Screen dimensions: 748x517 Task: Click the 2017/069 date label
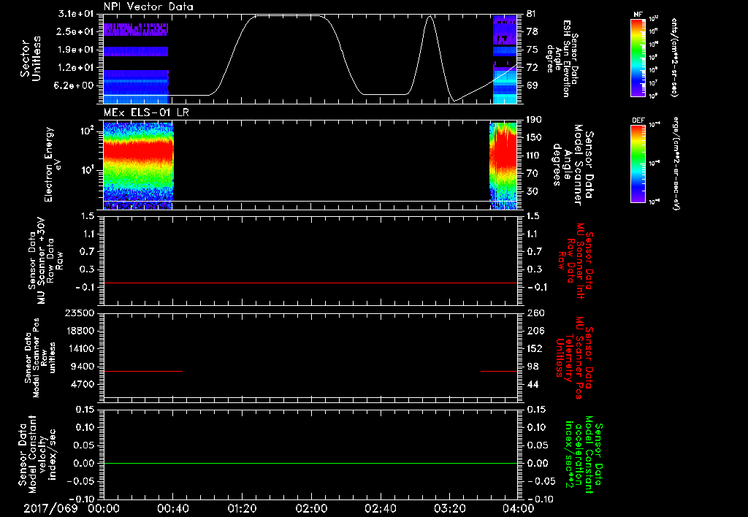50,508
